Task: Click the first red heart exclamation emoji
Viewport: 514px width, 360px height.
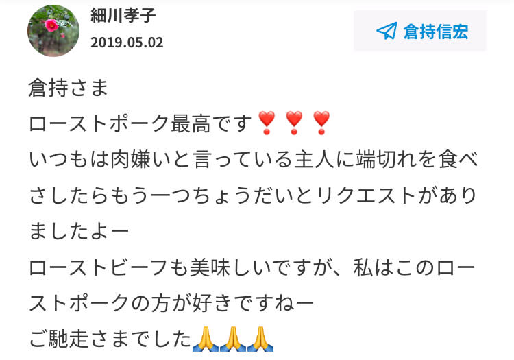Action: [267, 123]
